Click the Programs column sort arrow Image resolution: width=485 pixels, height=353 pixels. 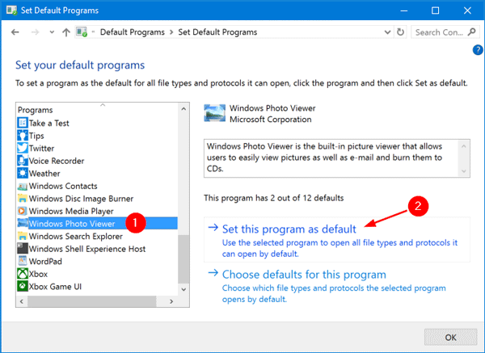coord(103,105)
